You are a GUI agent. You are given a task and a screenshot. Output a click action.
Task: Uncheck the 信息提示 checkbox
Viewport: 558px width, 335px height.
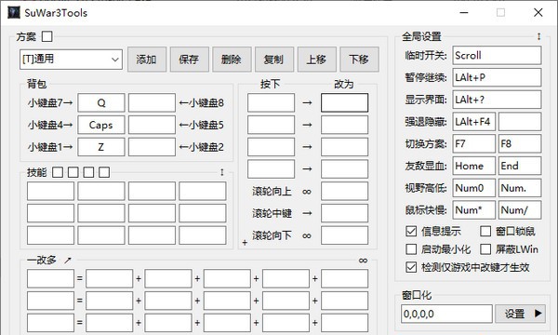[x=411, y=232]
